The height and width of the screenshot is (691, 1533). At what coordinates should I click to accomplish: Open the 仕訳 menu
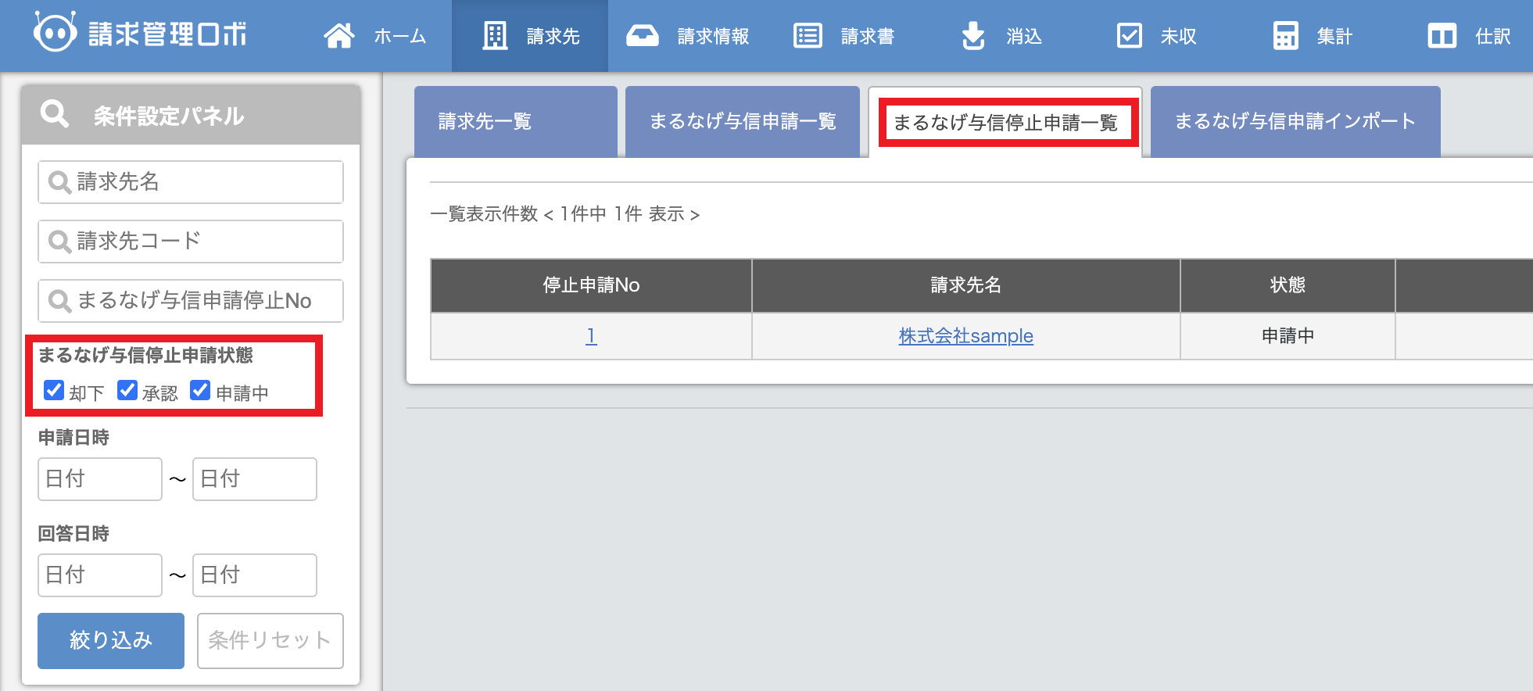[1470, 36]
